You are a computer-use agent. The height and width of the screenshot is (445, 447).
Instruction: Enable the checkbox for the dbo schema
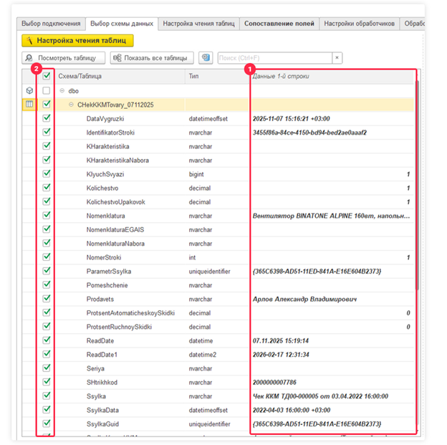pyautogui.click(x=47, y=91)
